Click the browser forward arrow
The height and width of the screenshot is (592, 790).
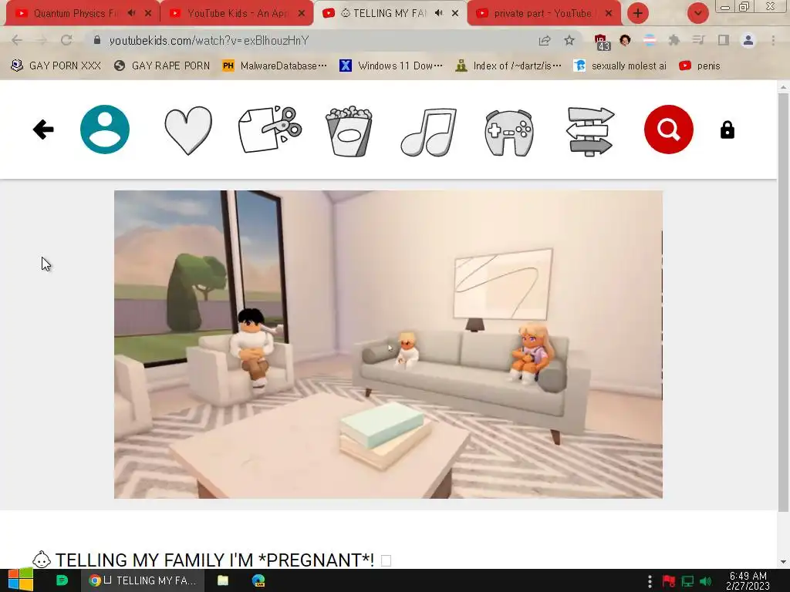click(x=42, y=40)
